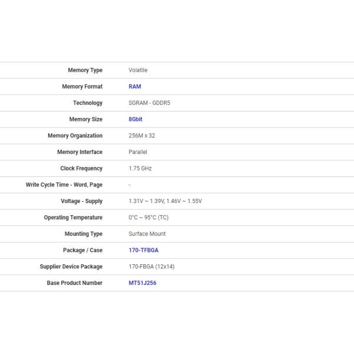Select the Operating Temperature label
Viewport: 354px width, 354px height.
(73, 218)
